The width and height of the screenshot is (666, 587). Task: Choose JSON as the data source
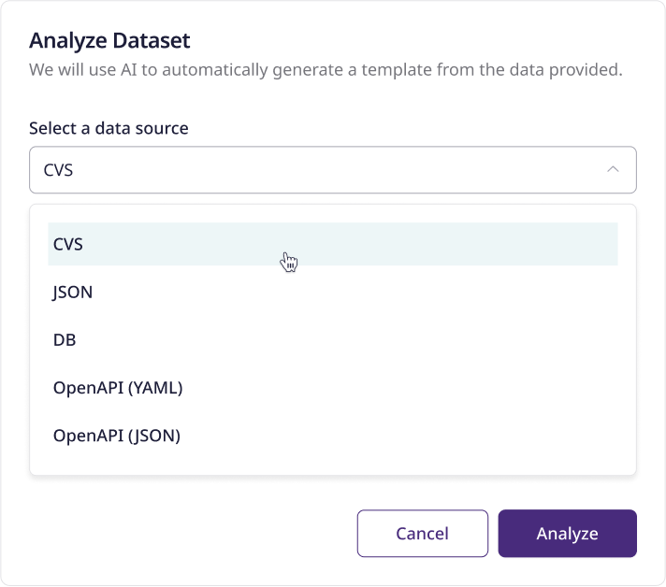coord(333,292)
